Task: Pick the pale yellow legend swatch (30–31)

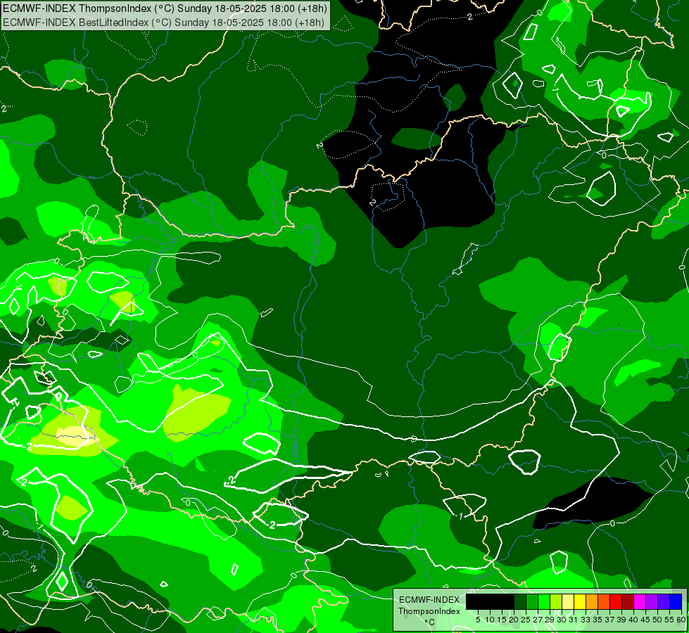Action: pos(568,601)
